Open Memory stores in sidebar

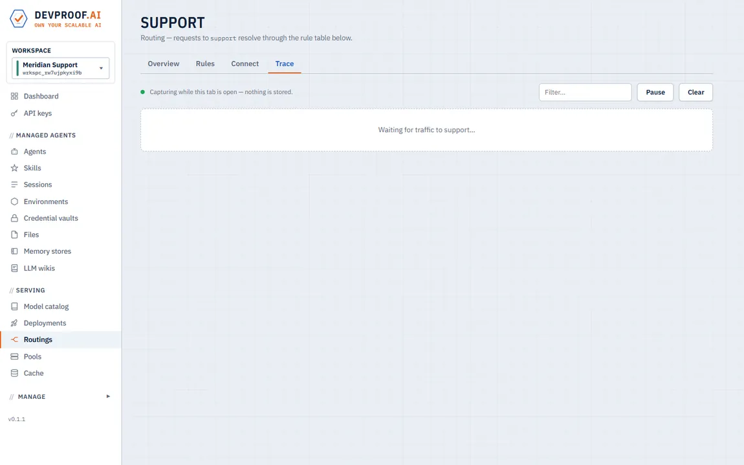[47, 251]
